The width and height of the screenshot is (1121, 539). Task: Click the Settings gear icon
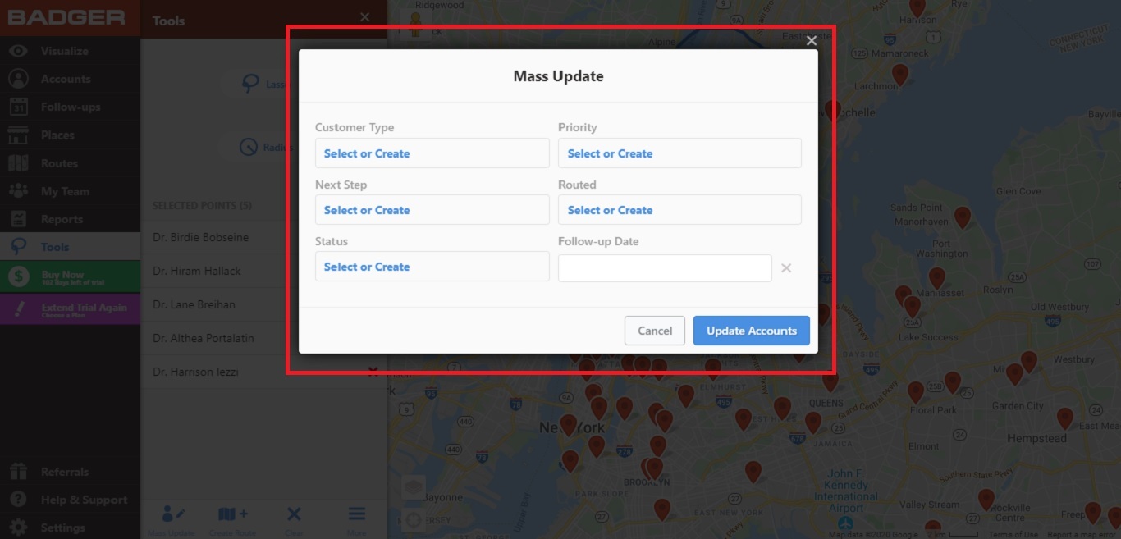pos(18,528)
